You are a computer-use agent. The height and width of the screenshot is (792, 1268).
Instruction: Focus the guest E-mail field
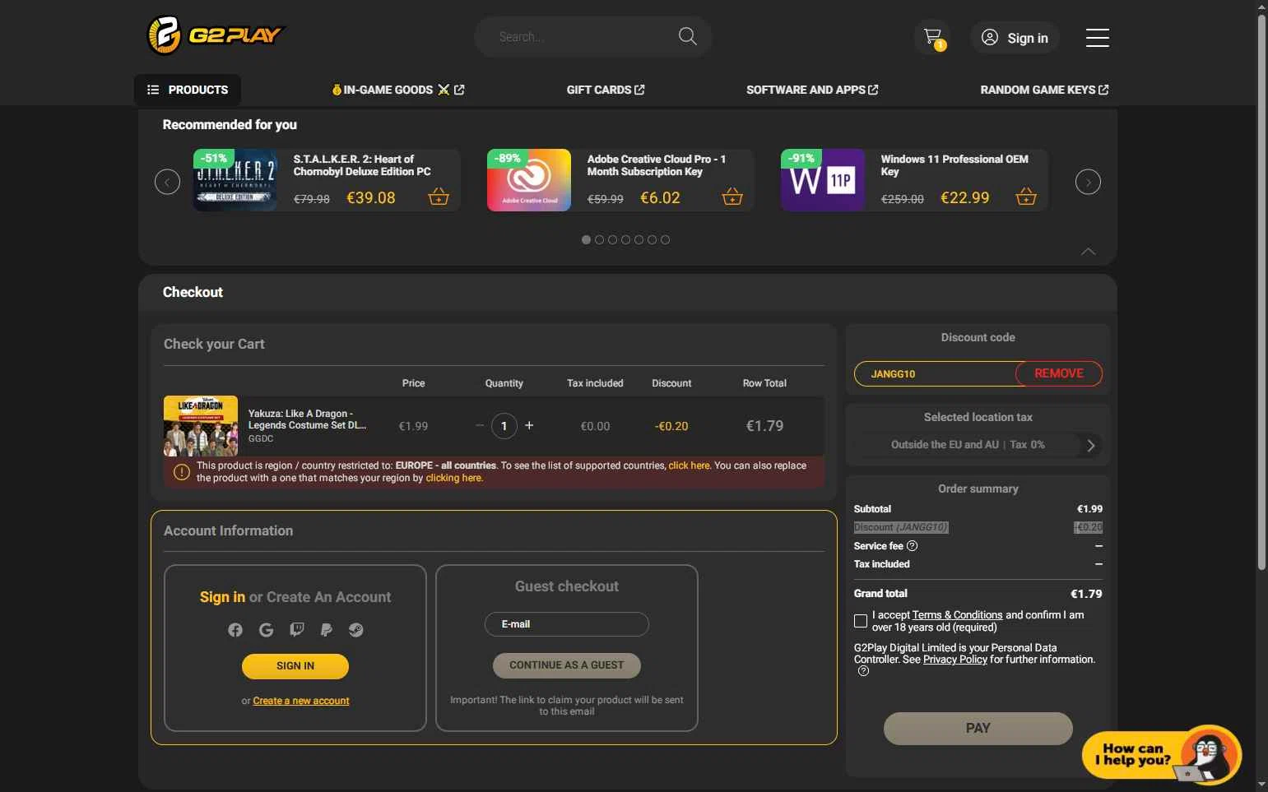566,624
